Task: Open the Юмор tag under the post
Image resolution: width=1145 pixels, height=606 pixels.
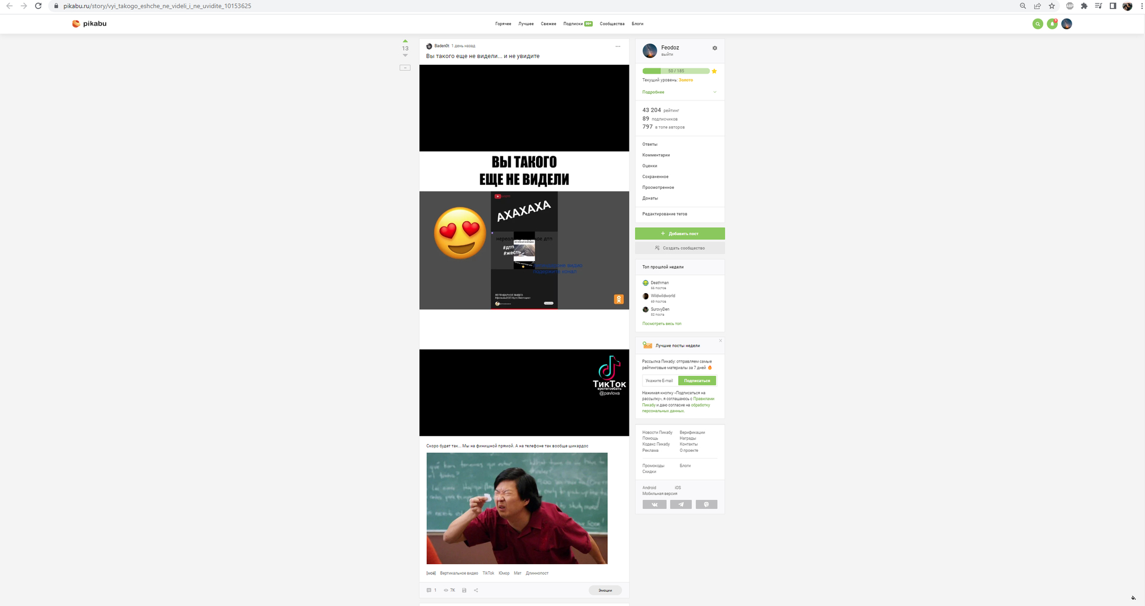Action: coord(504,573)
